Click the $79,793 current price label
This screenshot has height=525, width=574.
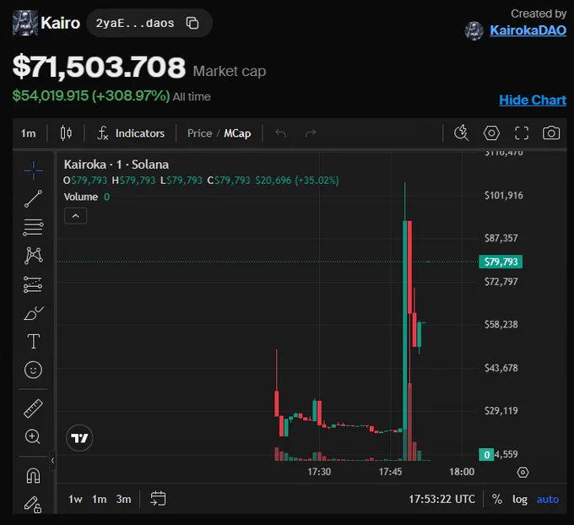501,262
